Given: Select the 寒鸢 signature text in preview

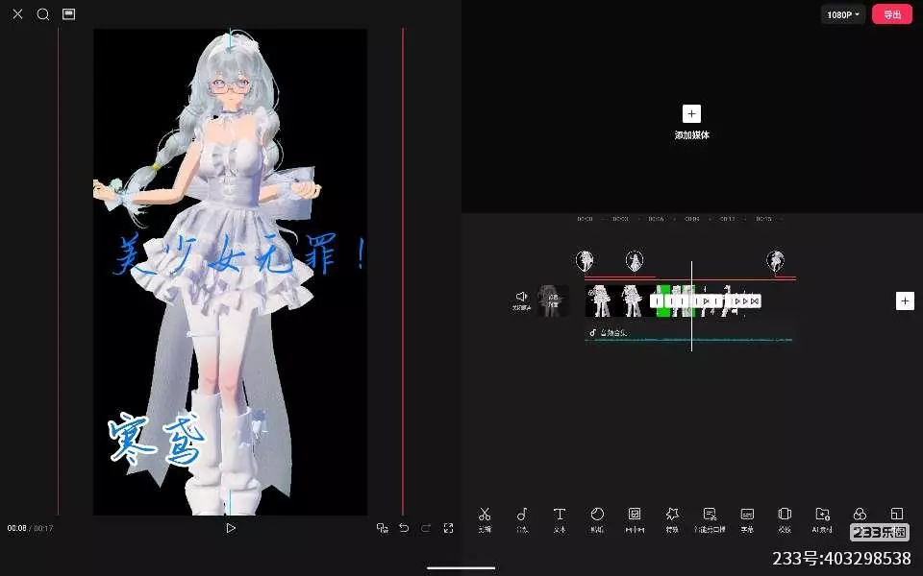Looking at the screenshot, I should point(157,439).
